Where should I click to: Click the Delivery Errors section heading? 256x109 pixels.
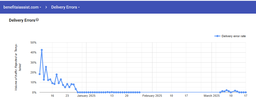(x=22, y=20)
